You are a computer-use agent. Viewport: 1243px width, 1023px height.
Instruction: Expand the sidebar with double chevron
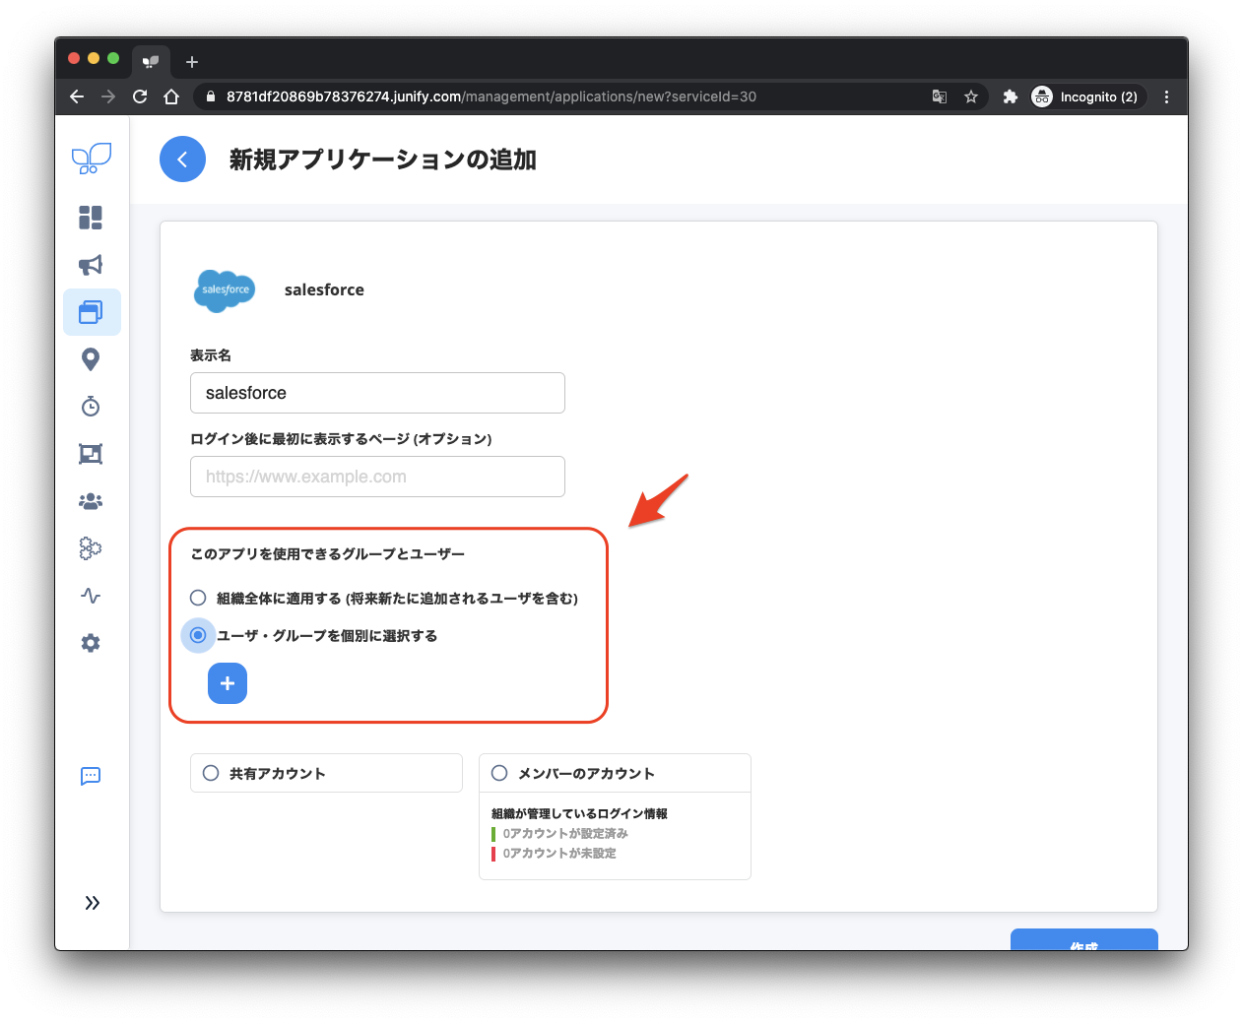(92, 903)
